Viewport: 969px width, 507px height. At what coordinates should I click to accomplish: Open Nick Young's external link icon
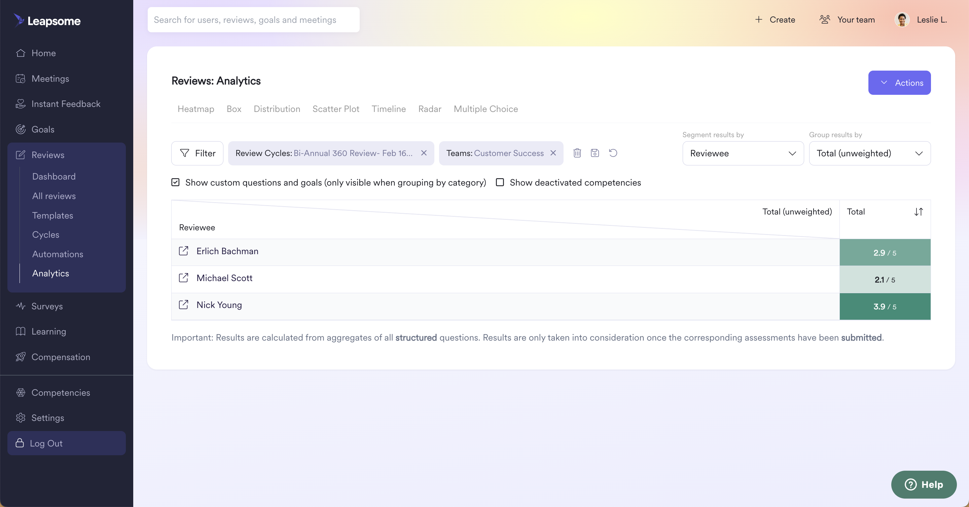(184, 305)
